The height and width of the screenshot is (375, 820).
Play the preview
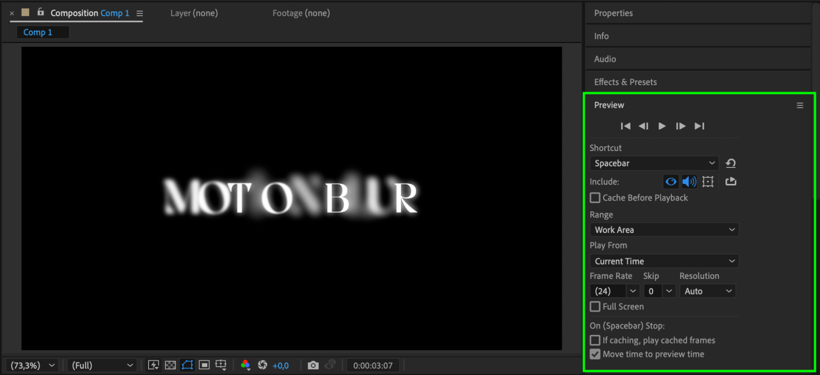pyautogui.click(x=662, y=126)
